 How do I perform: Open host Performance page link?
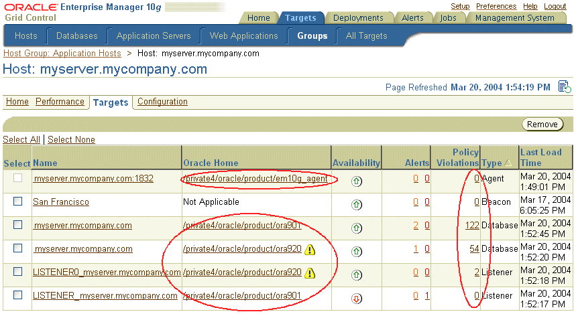[60, 102]
